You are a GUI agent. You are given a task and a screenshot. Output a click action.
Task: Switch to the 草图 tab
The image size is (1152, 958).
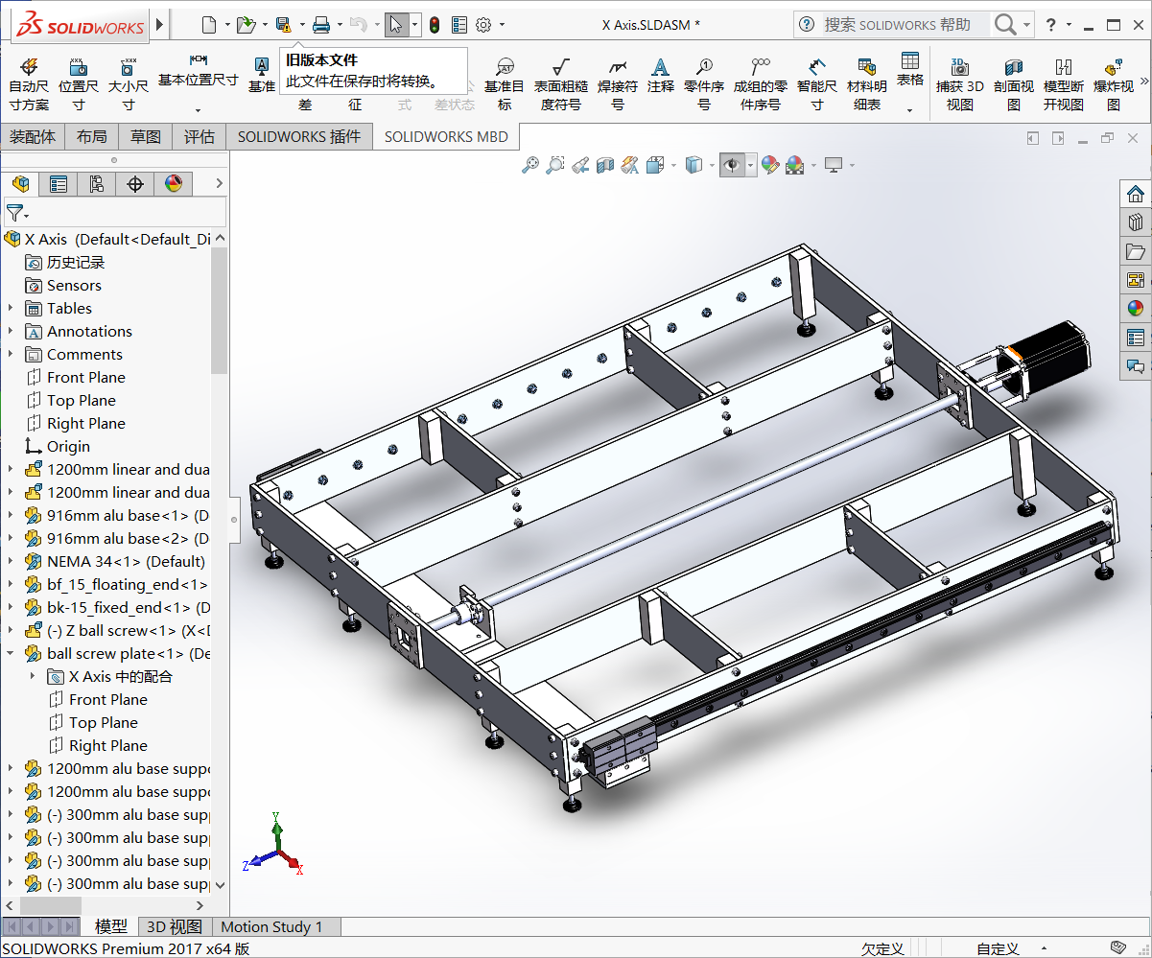tap(146, 137)
